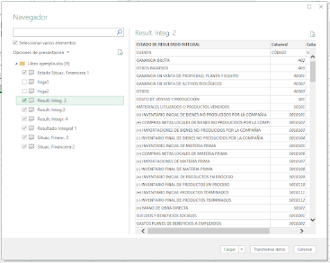Image resolution: width=330 pixels, height=263 pixels.
Task: Select Estado Situac. Financiera 1 sheet name
Action: tap(63, 73)
